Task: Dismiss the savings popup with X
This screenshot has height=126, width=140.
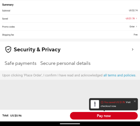Action: point(135,101)
